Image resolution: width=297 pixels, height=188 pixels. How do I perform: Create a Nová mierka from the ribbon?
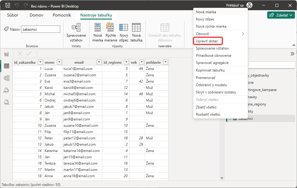click(97, 32)
